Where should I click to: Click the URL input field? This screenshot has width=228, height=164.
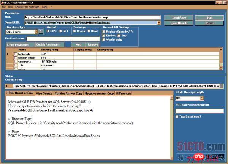(93, 17)
